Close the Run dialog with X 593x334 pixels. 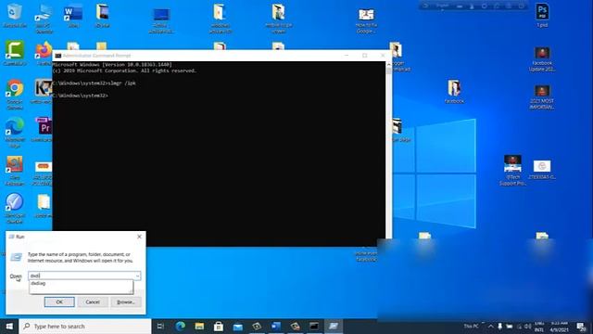pos(139,237)
